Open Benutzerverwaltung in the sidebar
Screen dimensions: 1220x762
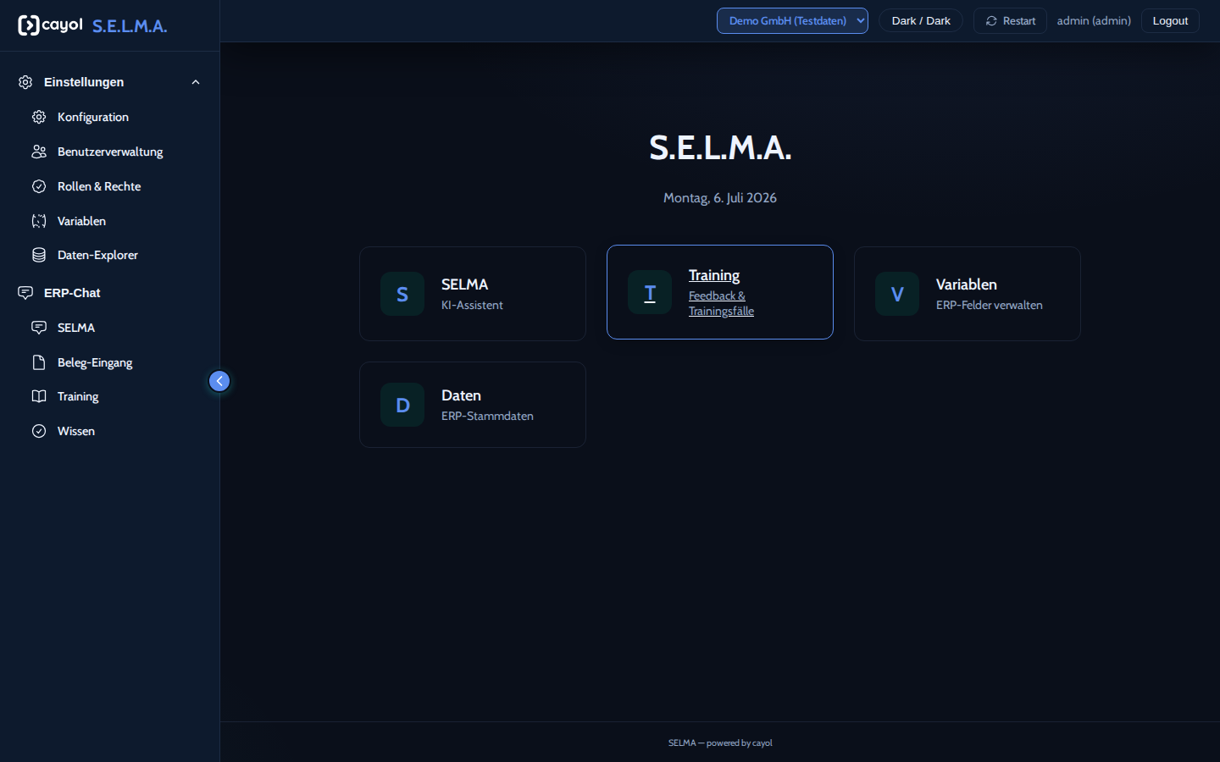pos(110,152)
